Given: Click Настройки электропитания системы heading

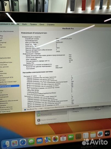Looking at the screenshot, I should tap(38, 72).
